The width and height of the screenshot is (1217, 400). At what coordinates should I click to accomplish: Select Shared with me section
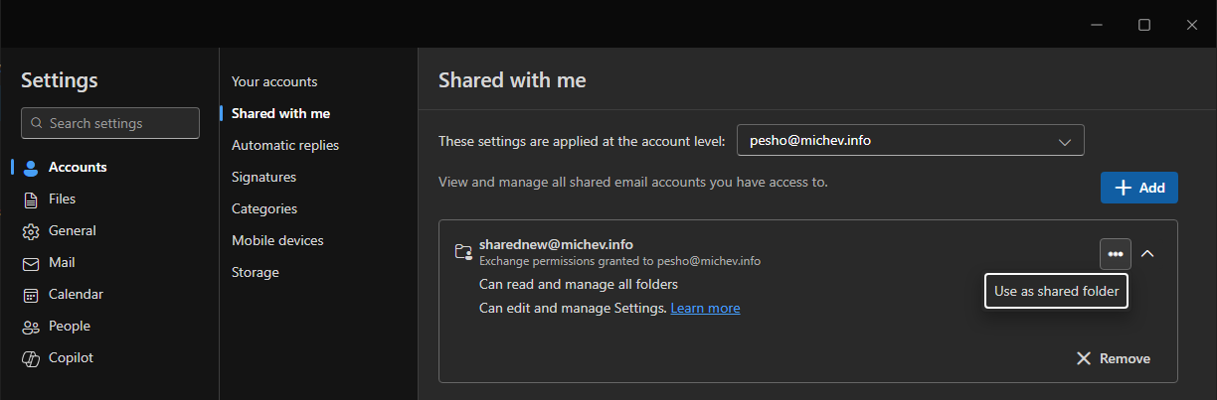click(x=280, y=113)
